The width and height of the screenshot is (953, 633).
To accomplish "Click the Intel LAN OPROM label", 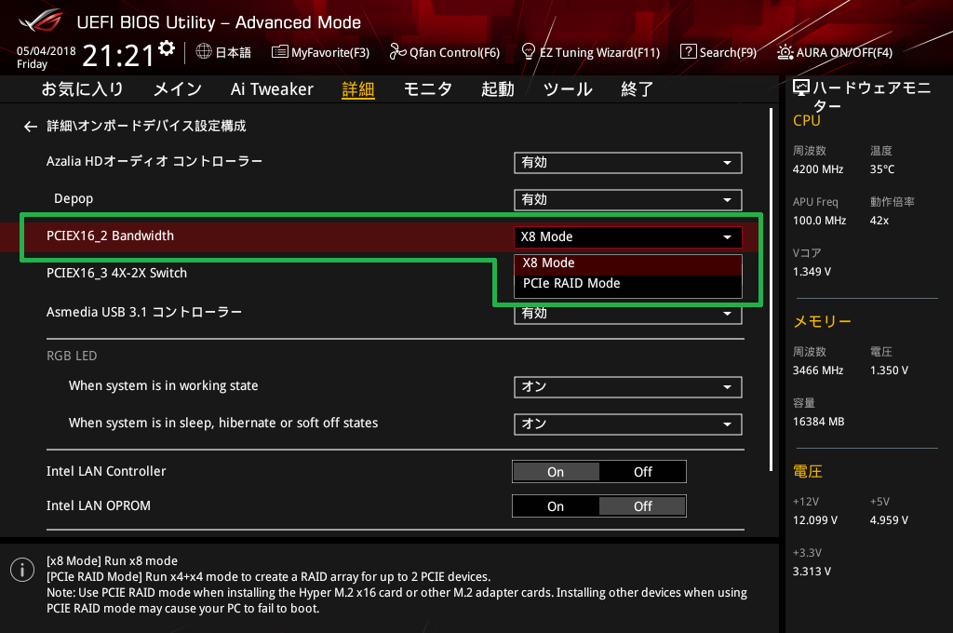I will point(99,505).
